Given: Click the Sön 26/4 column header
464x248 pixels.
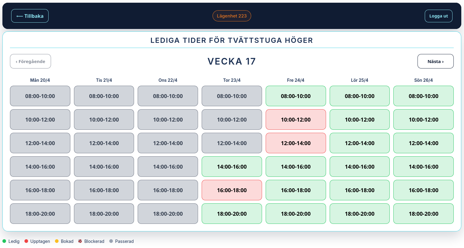Looking at the screenshot, I should click(x=423, y=80).
